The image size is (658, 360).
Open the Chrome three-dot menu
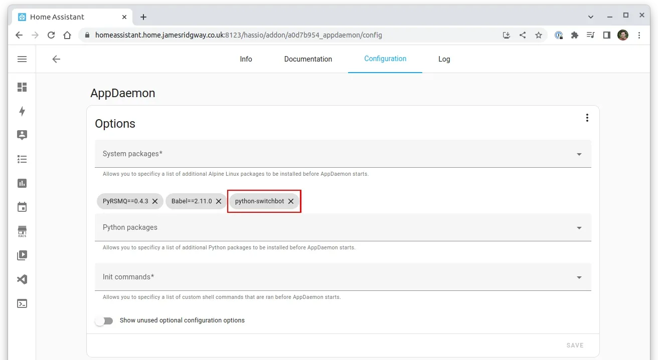point(639,35)
